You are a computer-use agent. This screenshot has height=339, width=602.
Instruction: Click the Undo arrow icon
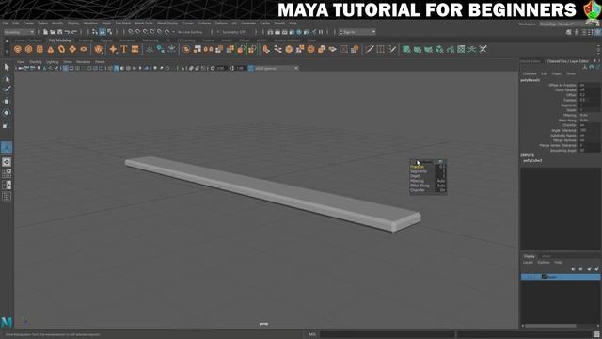(x=67, y=32)
